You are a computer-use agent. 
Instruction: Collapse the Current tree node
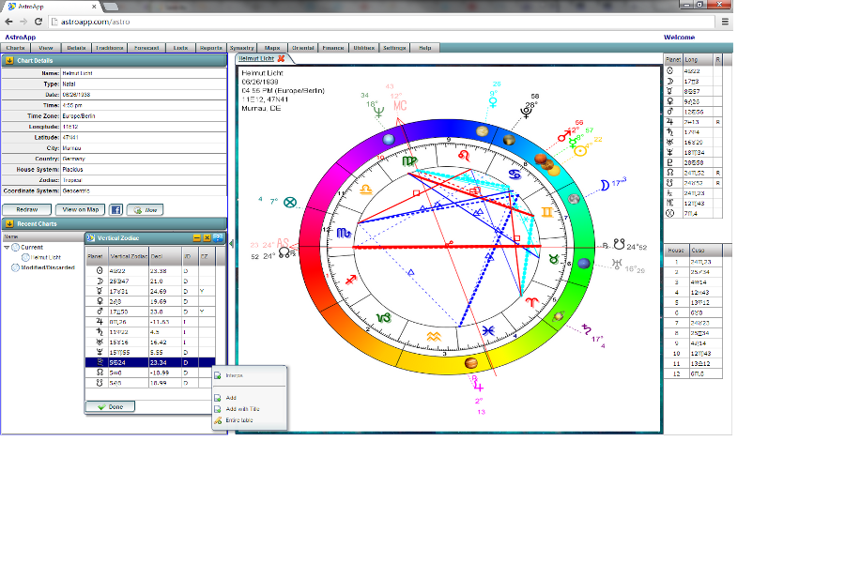[7, 247]
